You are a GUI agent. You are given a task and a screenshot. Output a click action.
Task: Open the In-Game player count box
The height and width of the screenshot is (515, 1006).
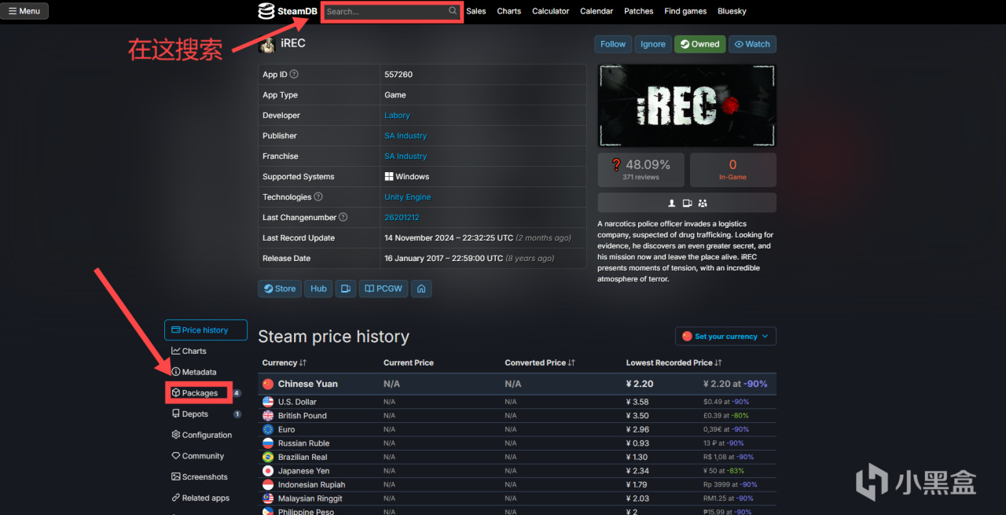(732, 170)
